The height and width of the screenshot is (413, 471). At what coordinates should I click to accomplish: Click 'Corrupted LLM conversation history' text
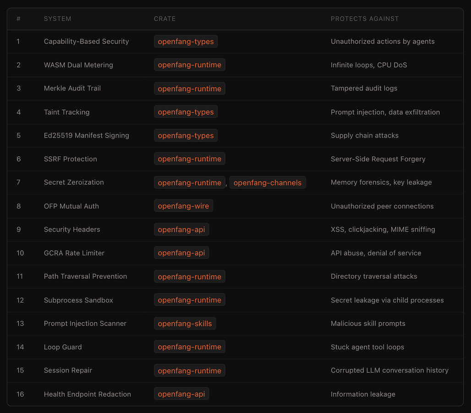389,370
